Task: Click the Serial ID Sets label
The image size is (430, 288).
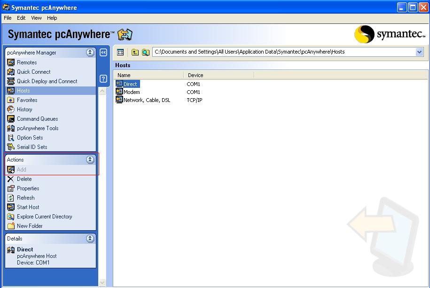Action: [32, 147]
